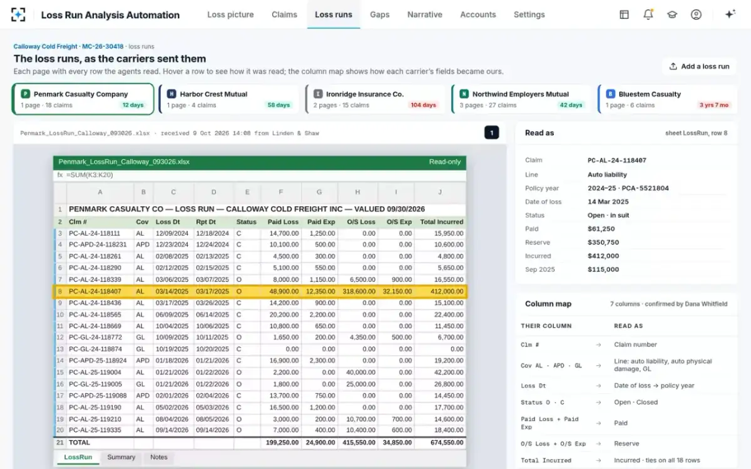Screen dimensions: 751x469
Task: Switch to the Summary sheet tab
Action: point(121,457)
